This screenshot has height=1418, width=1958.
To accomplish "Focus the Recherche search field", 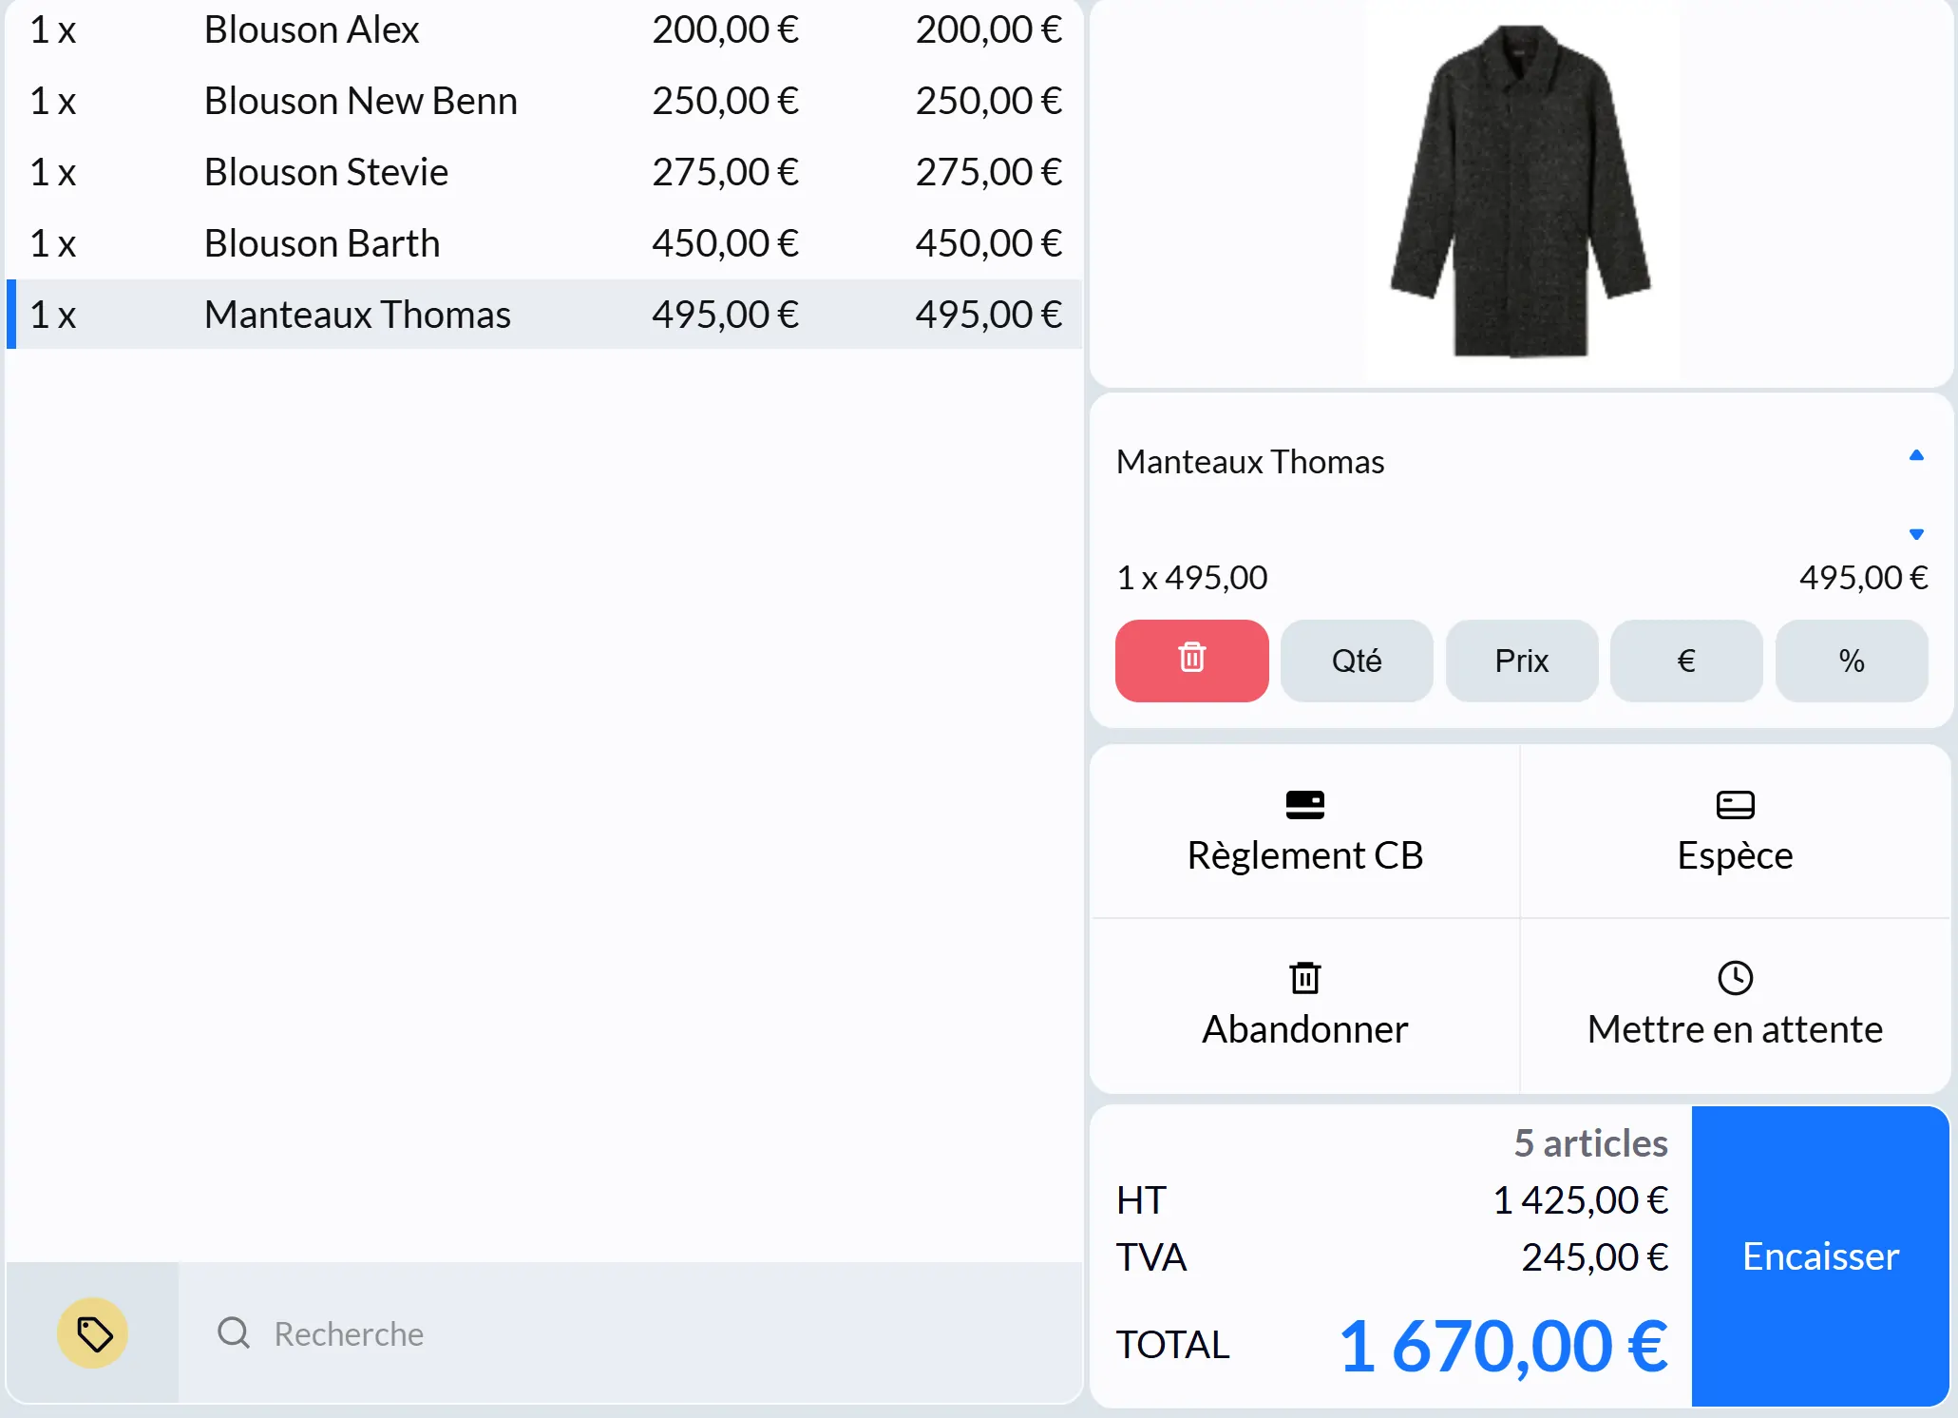I will (631, 1333).
